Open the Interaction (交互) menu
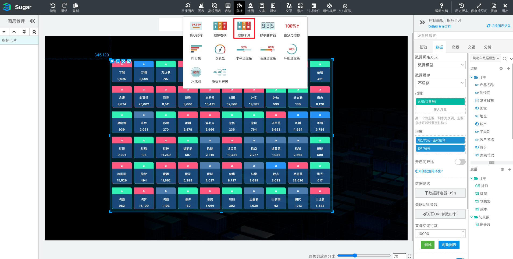Screen dimensions: 513x259 click(x=289, y=8)
